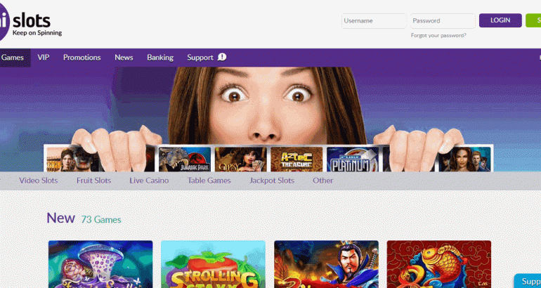Click the New section heading

click(60, 218)
